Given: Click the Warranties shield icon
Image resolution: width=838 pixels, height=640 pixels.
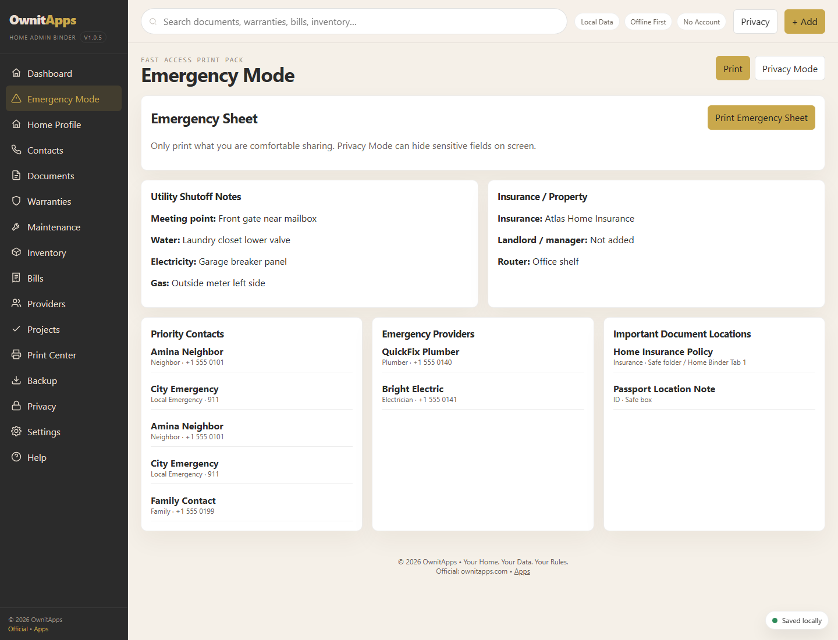Looking at the screenshot, I should tap(16, 201).
